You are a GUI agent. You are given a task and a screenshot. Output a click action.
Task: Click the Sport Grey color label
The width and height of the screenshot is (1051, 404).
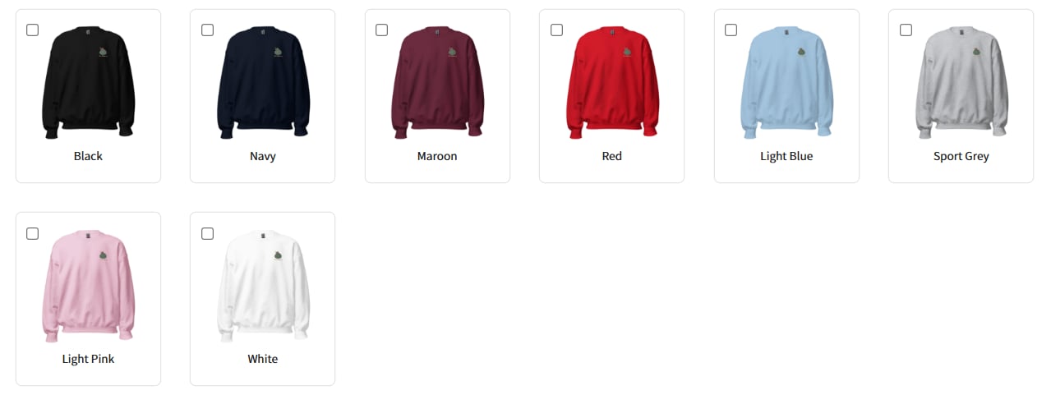(x=961, y=156)
